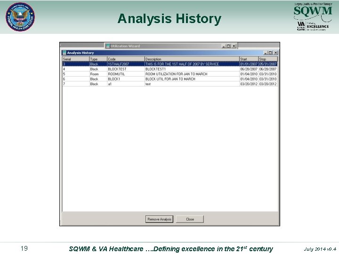Maximize the Analysis History window
Image resolution: width=339 pixels, height=254 pixels.
(270, 53)
